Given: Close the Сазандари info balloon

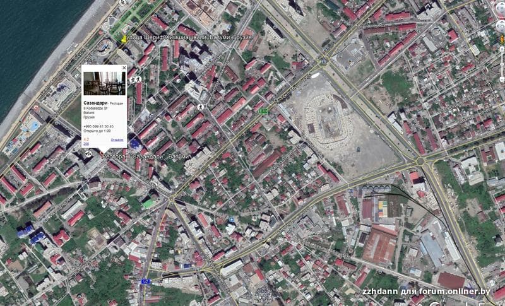Looking at the screenshot, I should click(124, 68).
